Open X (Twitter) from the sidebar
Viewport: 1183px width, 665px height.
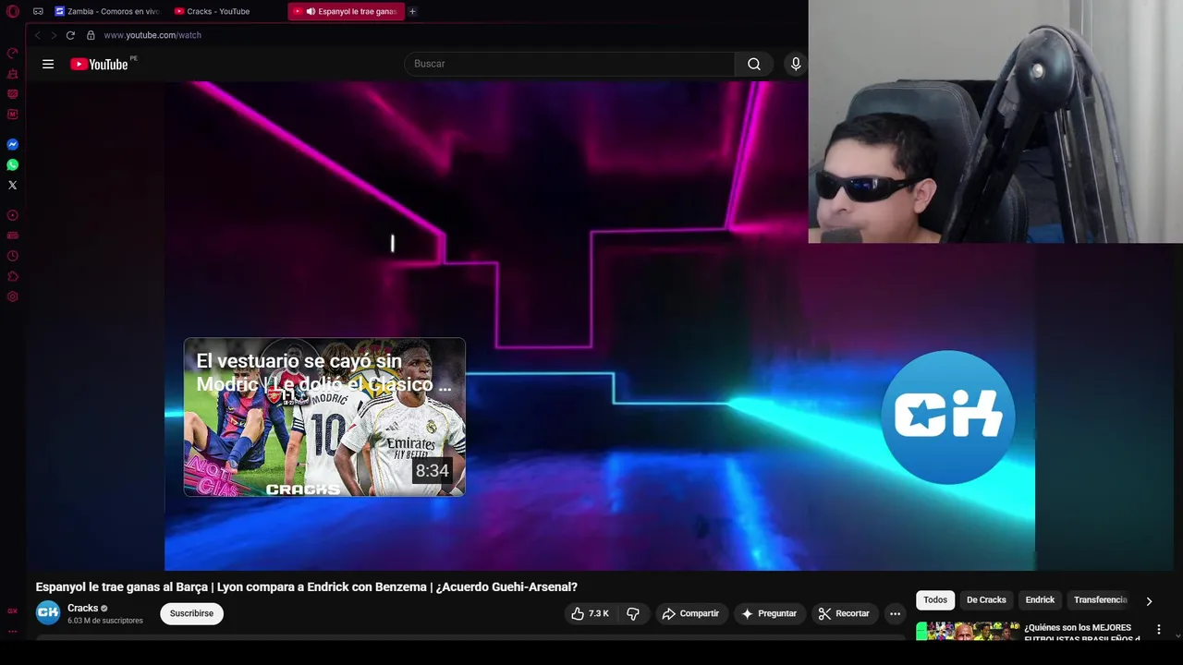pyautogui.click(x=13, y=186)
